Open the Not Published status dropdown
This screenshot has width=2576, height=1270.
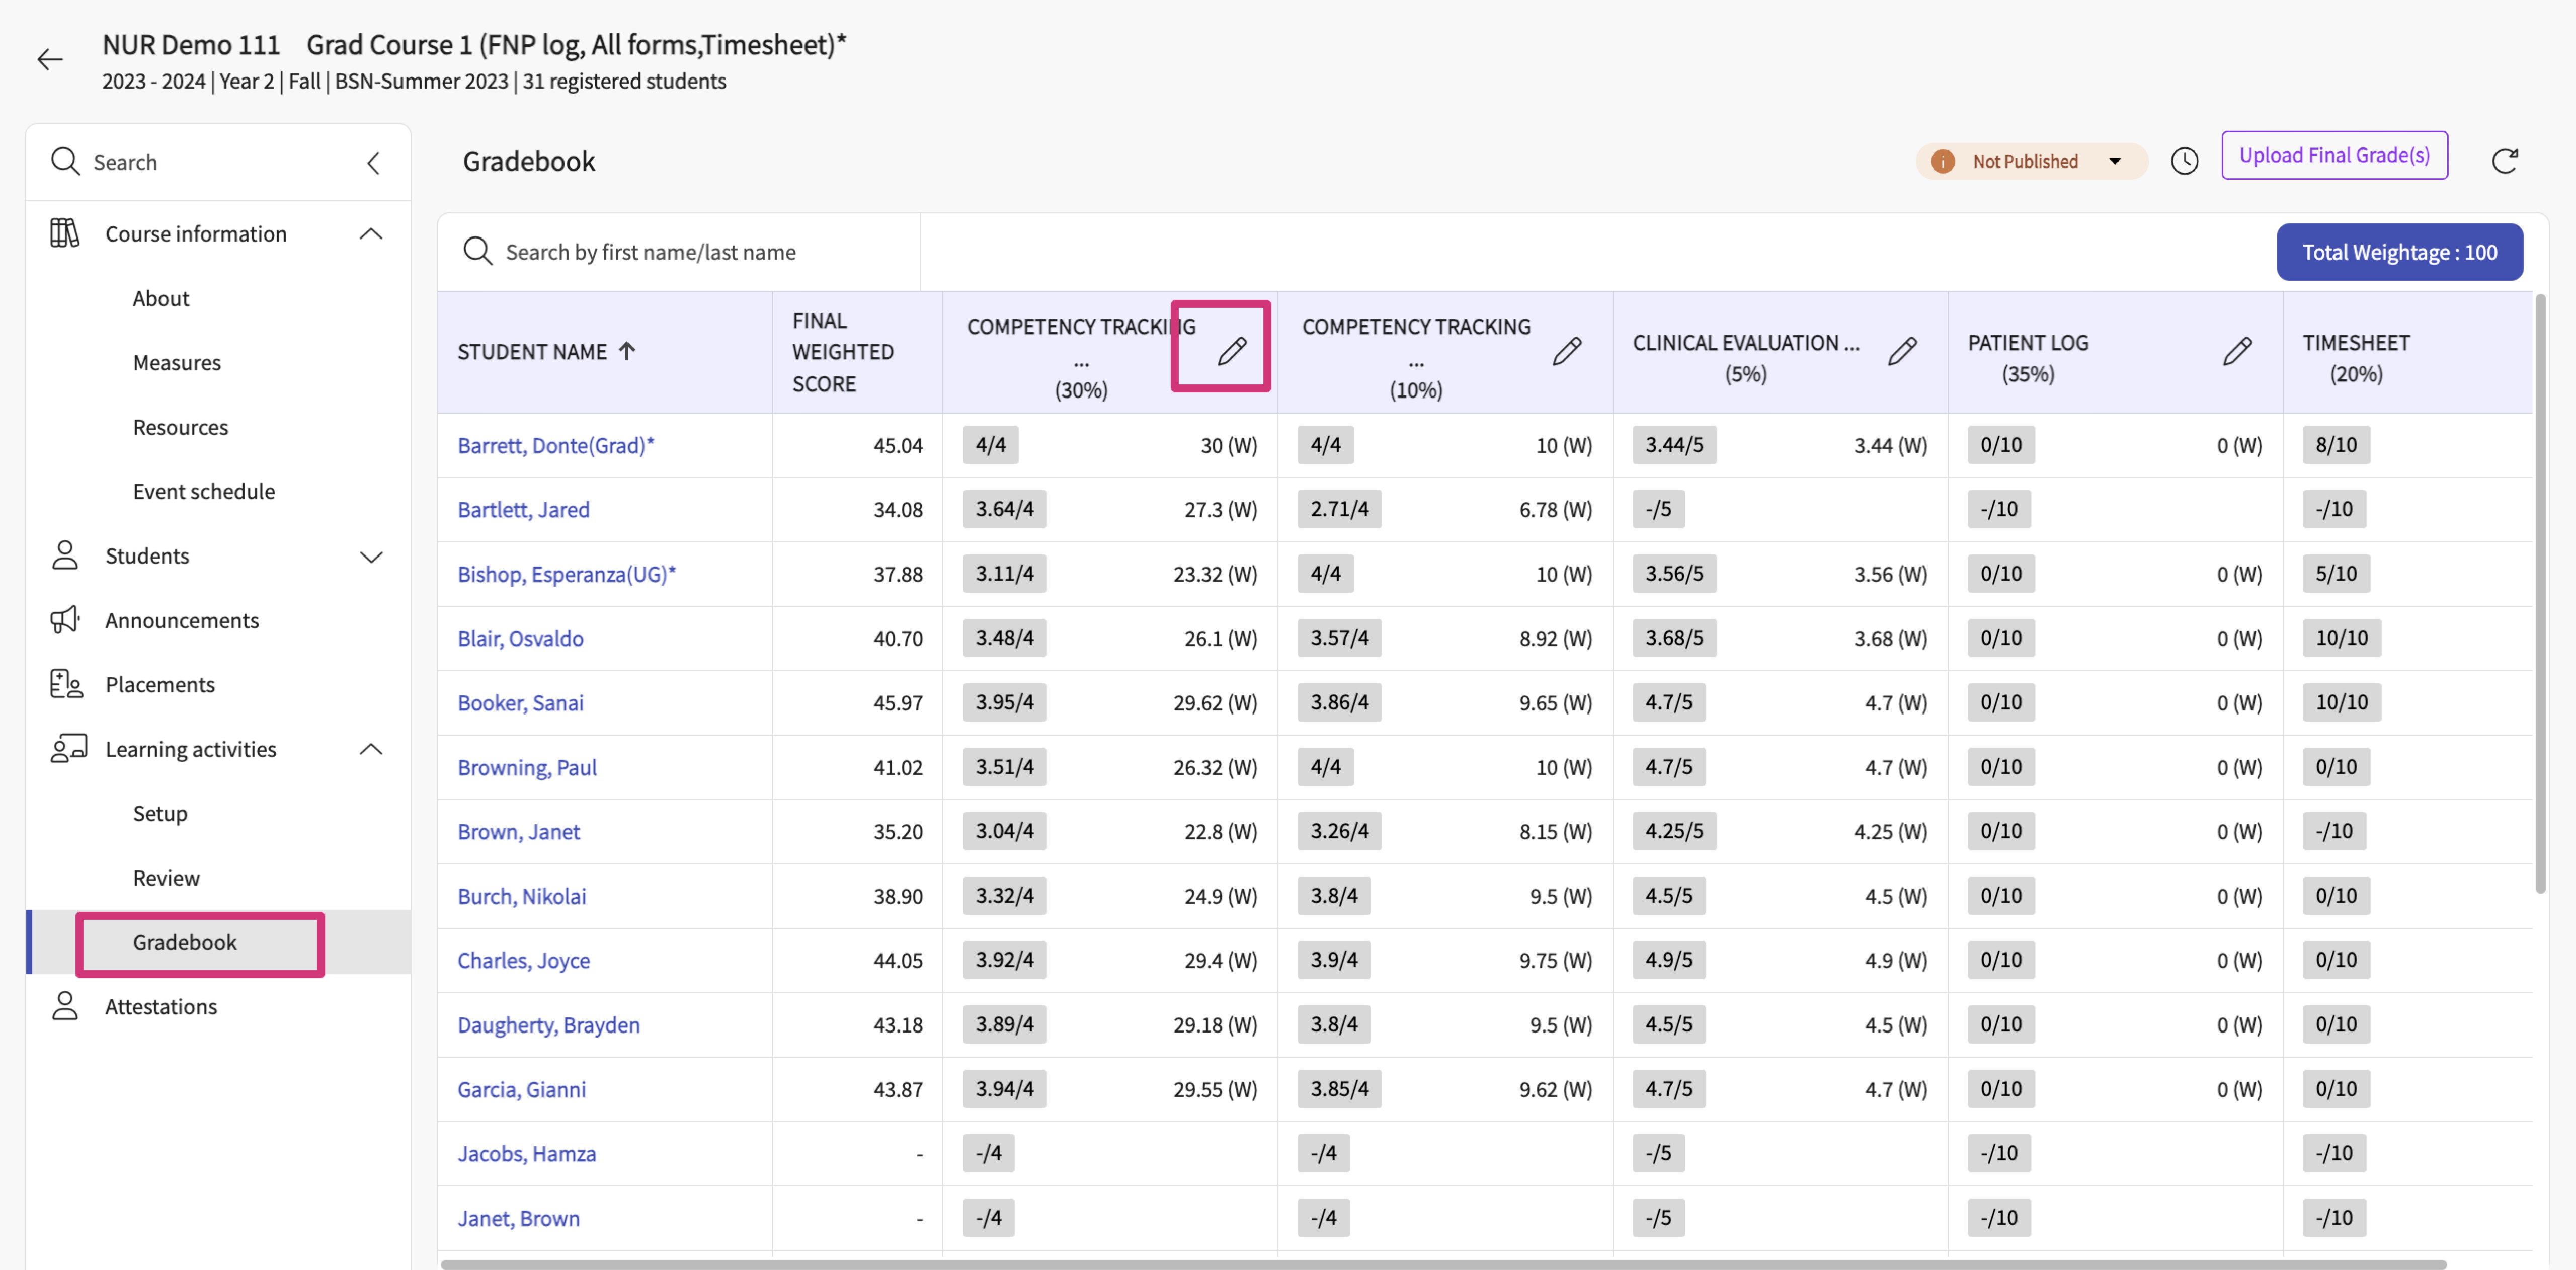click(x=2114, y=161)
